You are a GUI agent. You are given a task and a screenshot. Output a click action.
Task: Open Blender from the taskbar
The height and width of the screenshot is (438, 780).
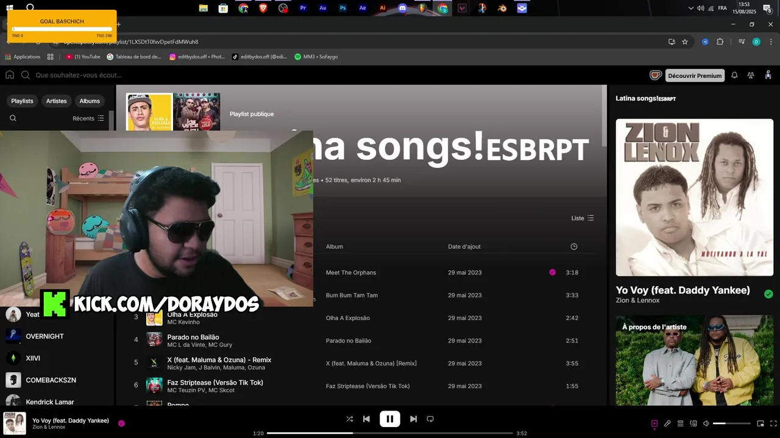502,8
